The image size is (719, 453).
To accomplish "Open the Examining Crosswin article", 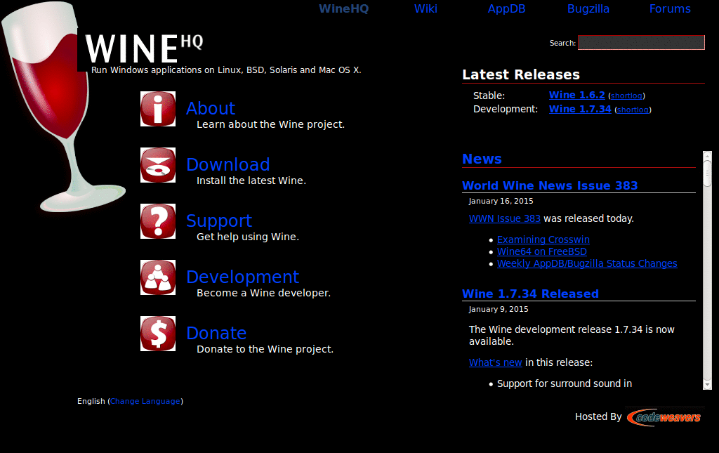I will point(543,239).
